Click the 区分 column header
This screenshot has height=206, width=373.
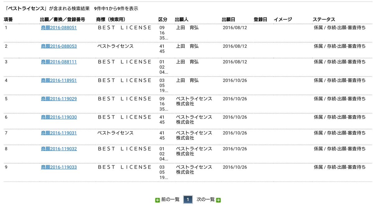pos(163,20)
